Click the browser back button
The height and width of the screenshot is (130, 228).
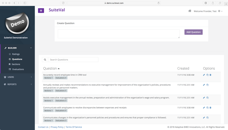[14, 3]
